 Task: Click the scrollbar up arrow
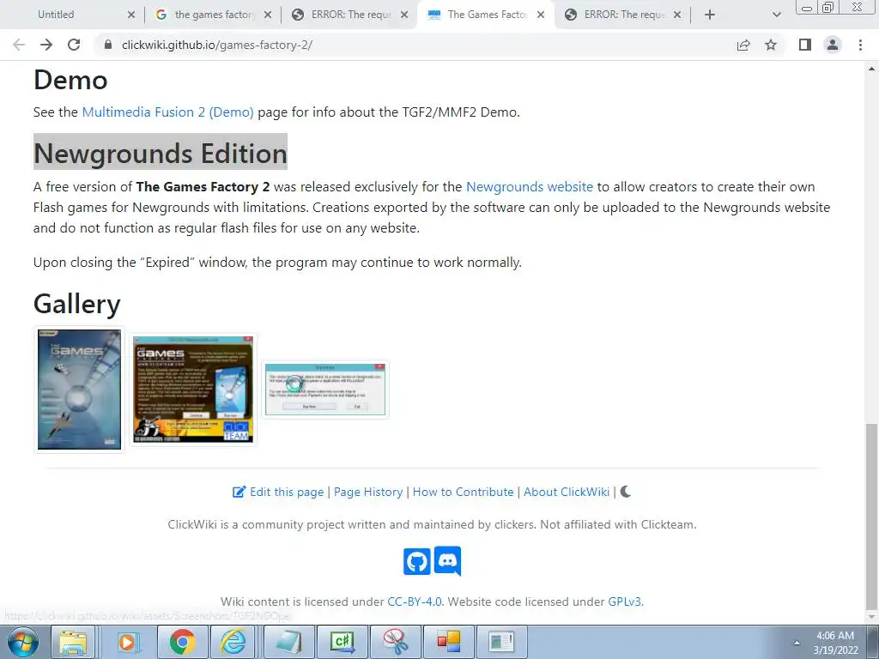point(871,69)
